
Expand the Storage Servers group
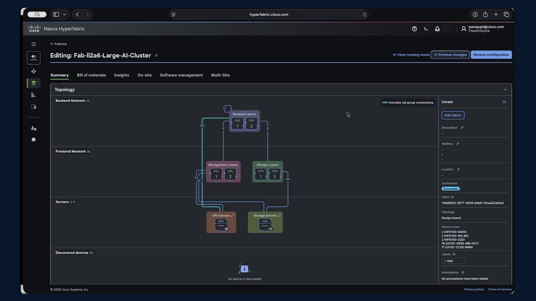point(279,215)
